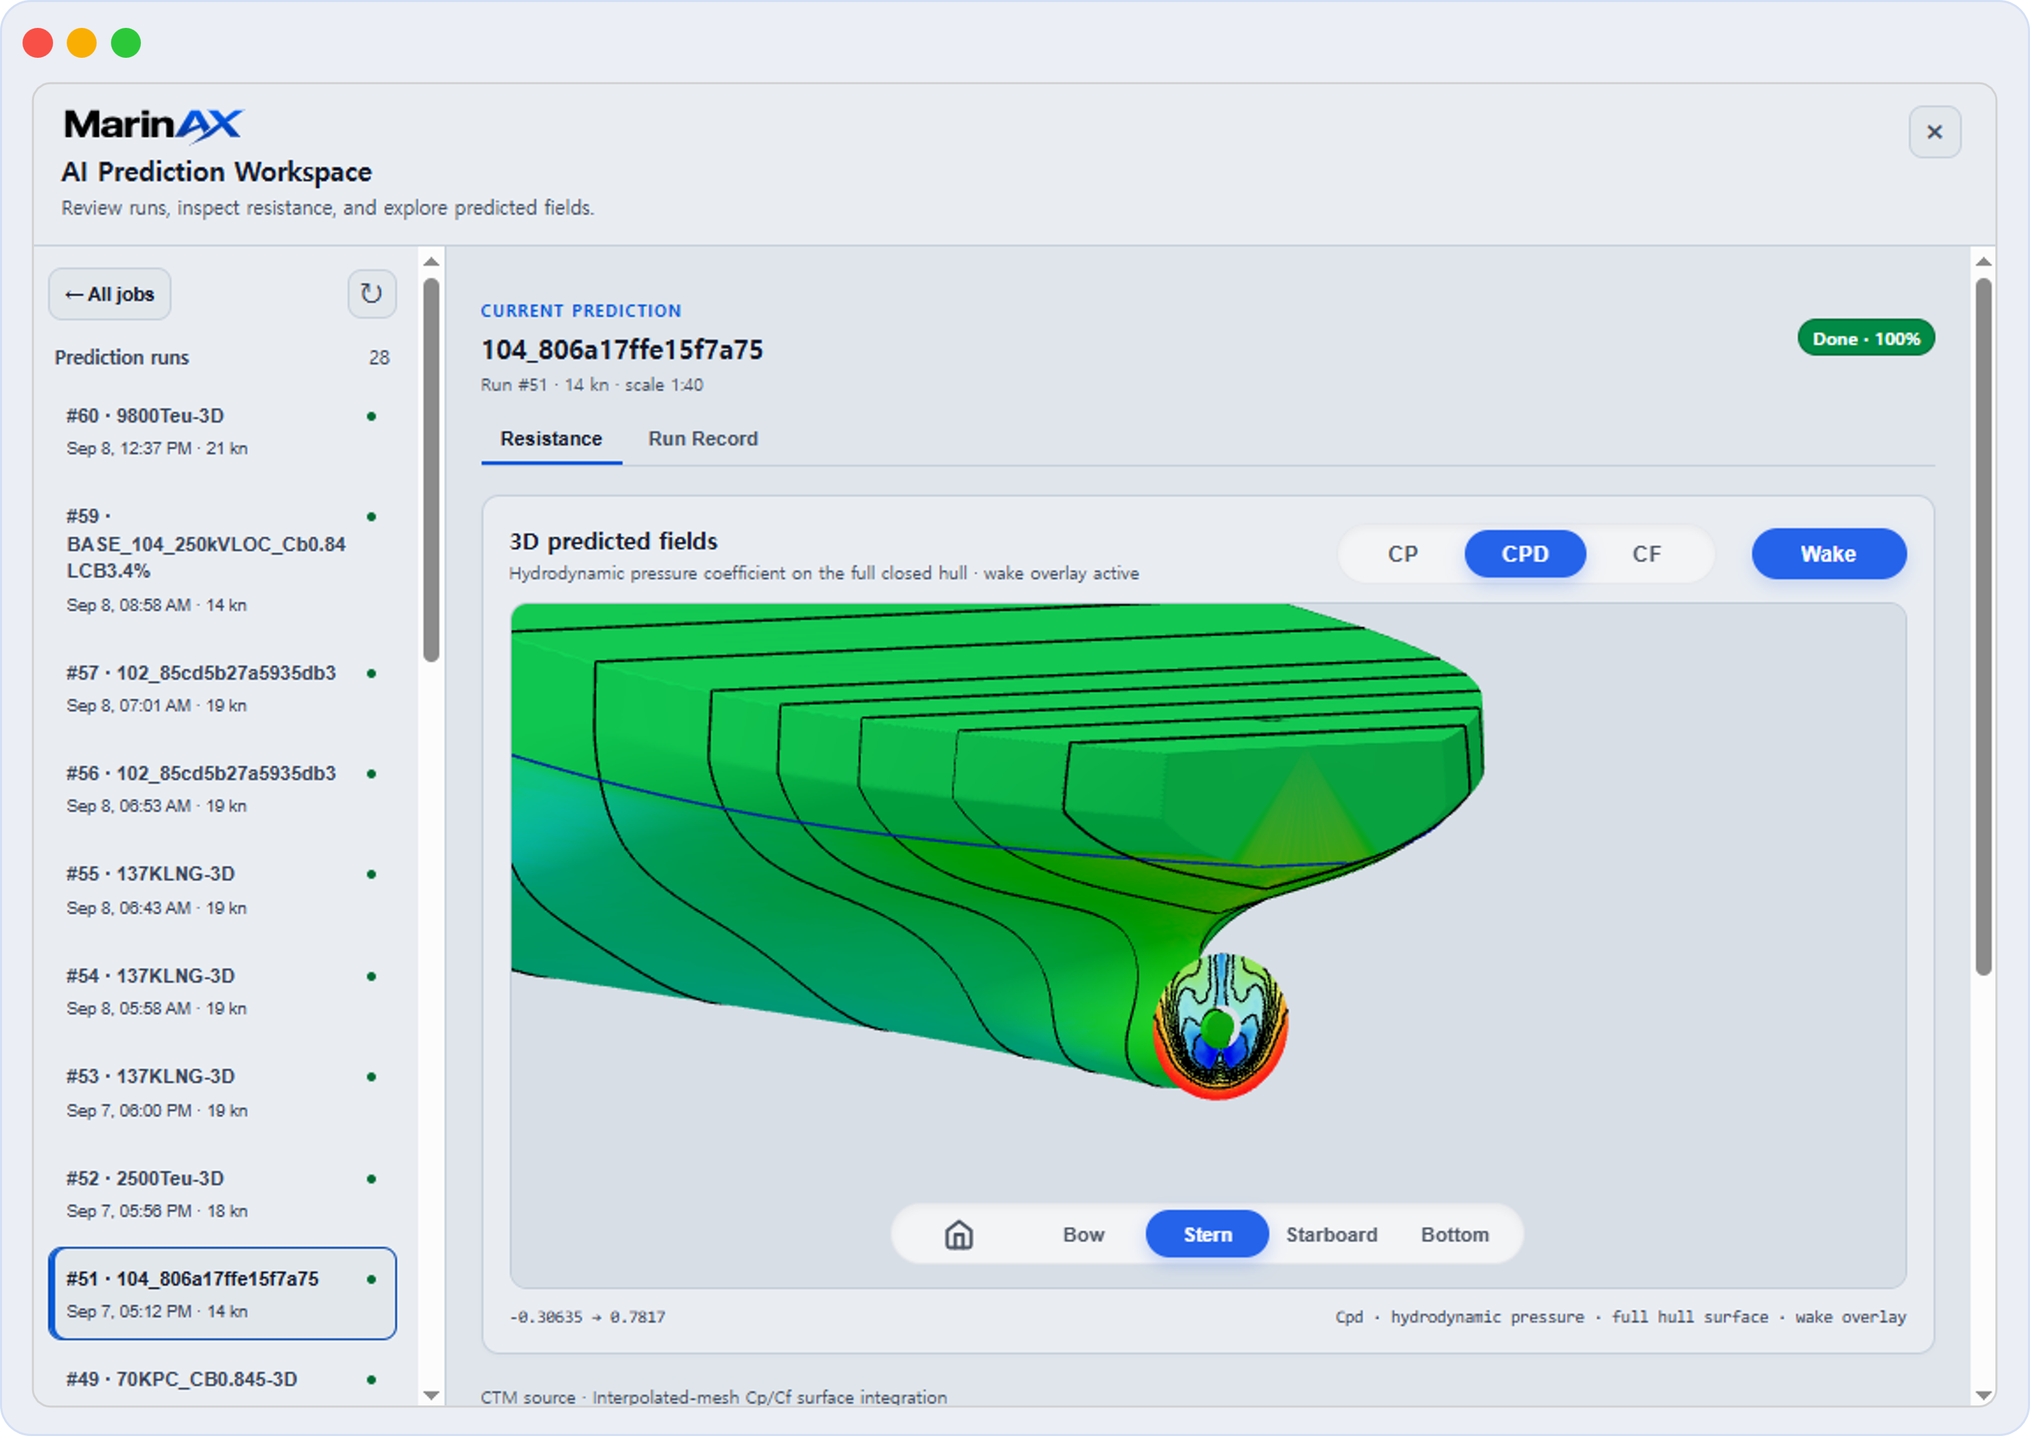The image size is (2030, 1436).
Task: Click the run list scrollbar down arrow
Action: click(431, 1395)
